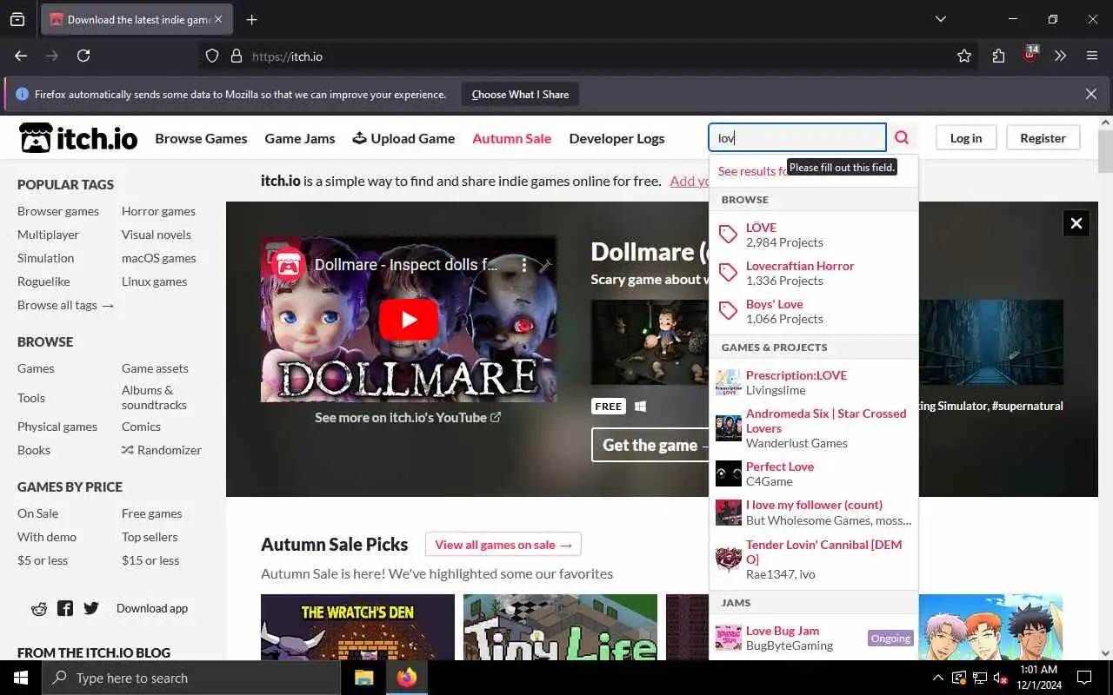Image resolution: width=1113 pixels, height=695 pixels.
Task: Click the tag icon beside Lovecraftian Horror
Action: click(x=729, y=273)
